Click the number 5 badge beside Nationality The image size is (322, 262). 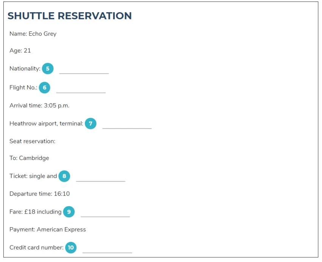[x=48, y=68]
